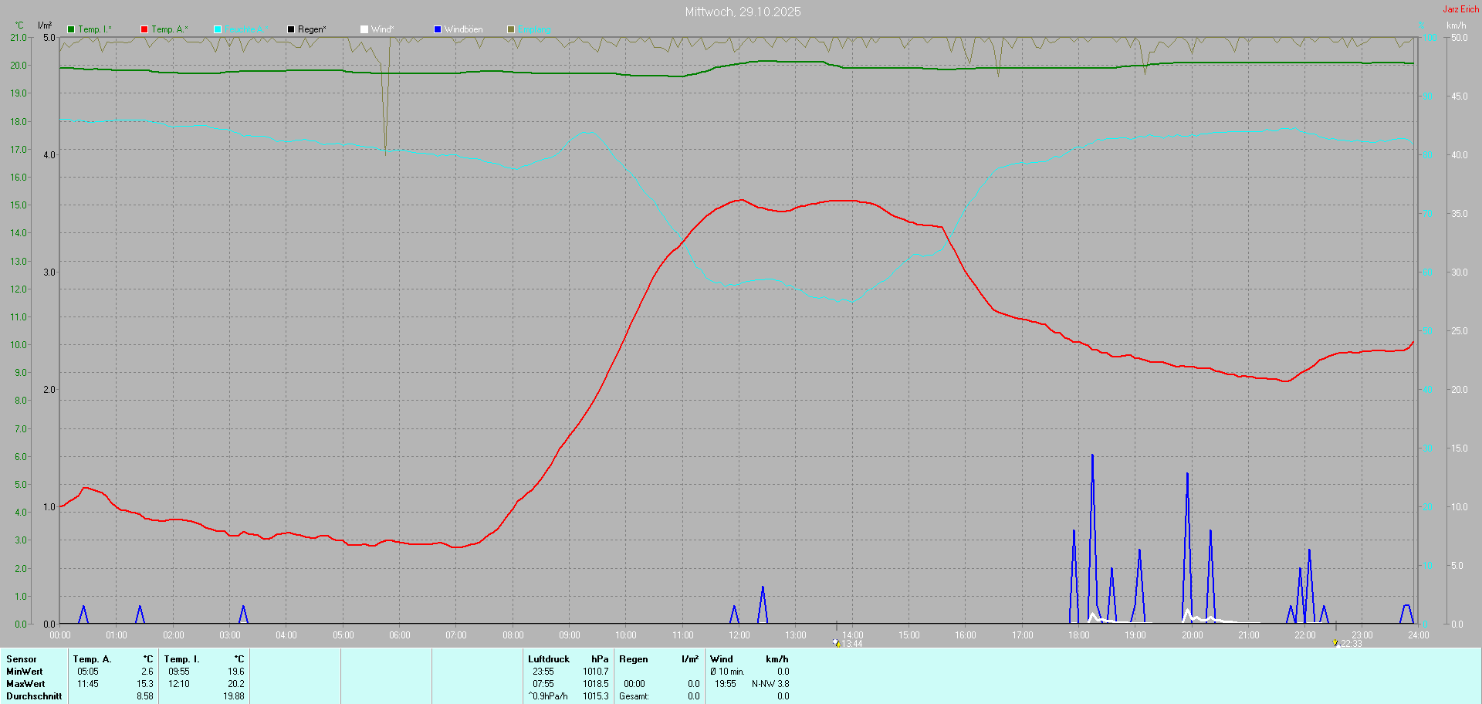Click the 'Ø 10 min.' wind label
Screen dimensions: 1482x704
[x=728, y=672]
